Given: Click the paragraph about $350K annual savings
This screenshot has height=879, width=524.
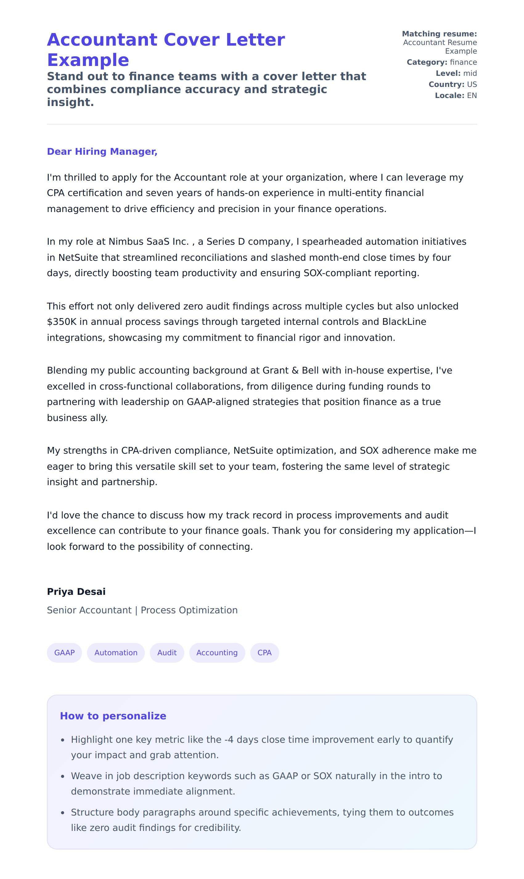Looking at the screenshot, I should (253, 321).
